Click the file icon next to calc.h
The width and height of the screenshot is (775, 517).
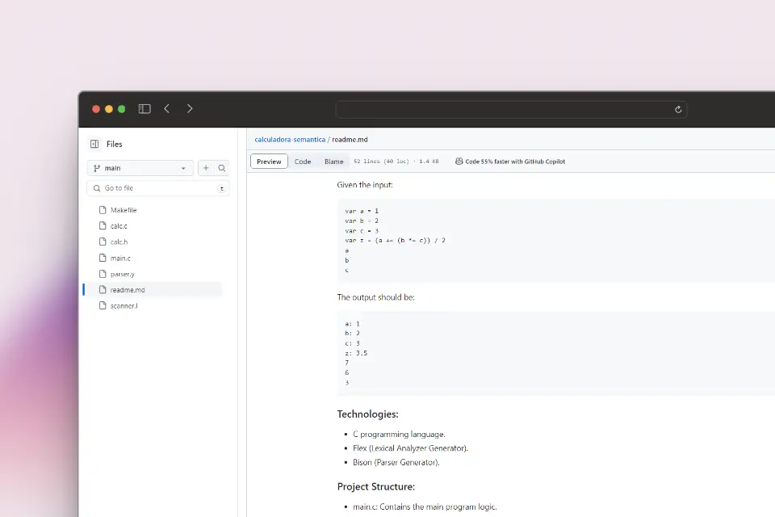[101, 242]
